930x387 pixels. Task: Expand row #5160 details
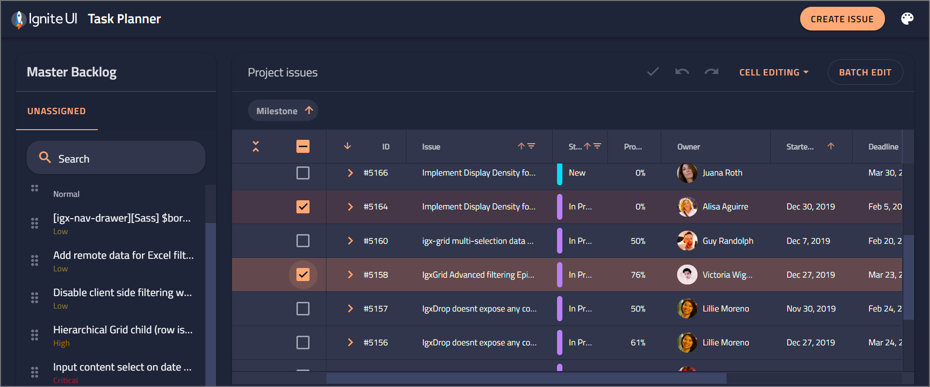[x=350, y=241]
